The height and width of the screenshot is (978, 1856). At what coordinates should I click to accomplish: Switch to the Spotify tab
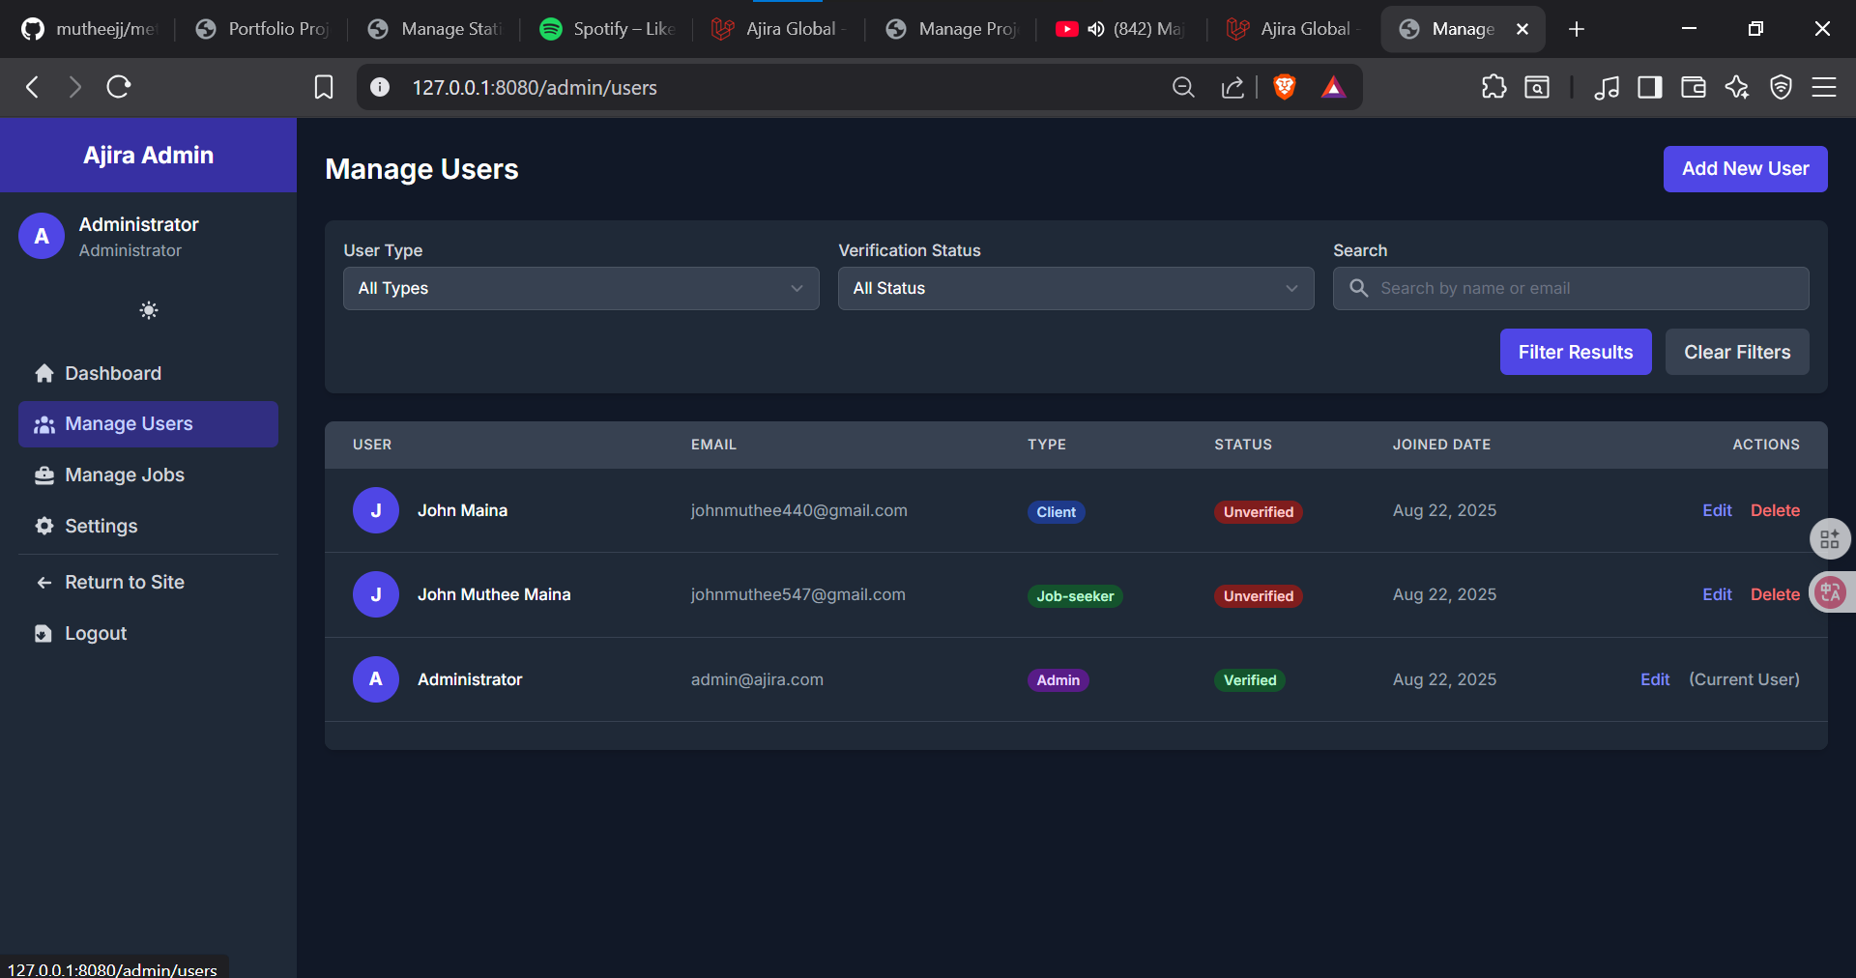[x=606, y=29]
